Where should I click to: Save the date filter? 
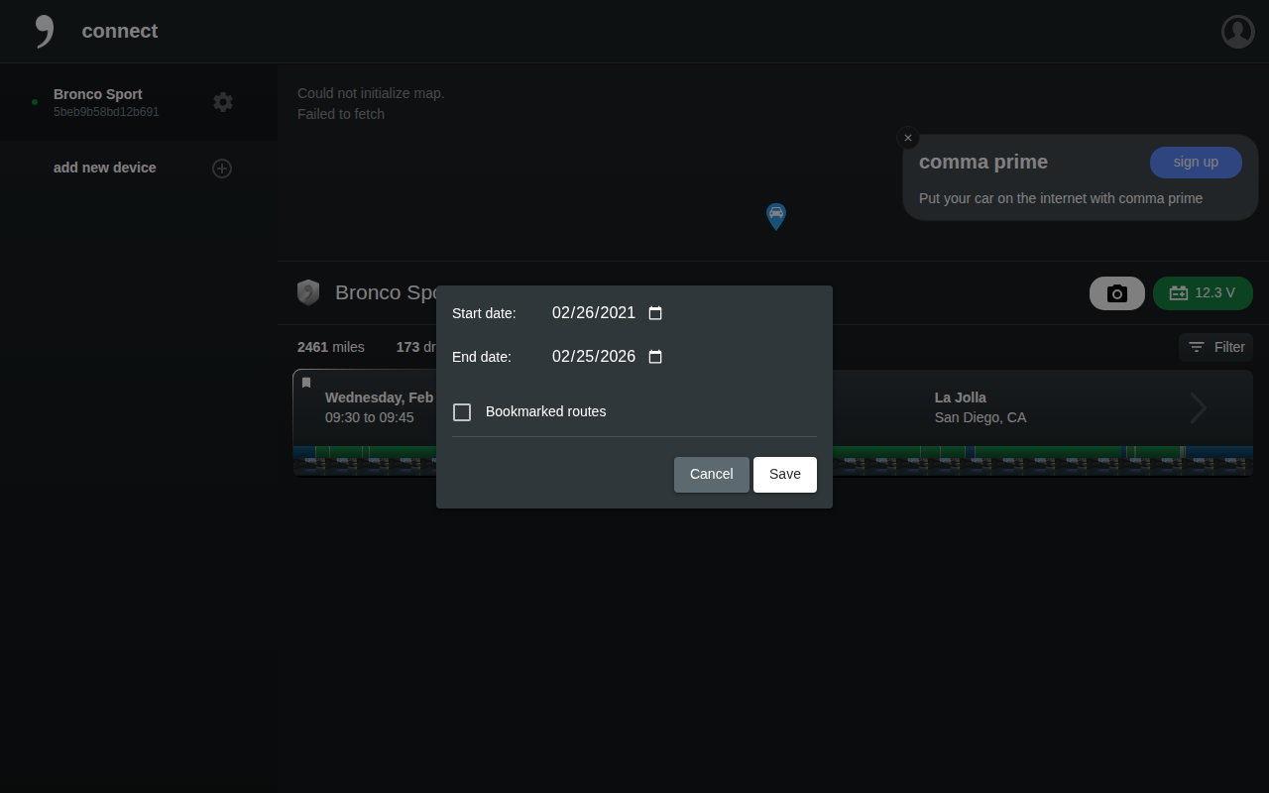point(785,475)
